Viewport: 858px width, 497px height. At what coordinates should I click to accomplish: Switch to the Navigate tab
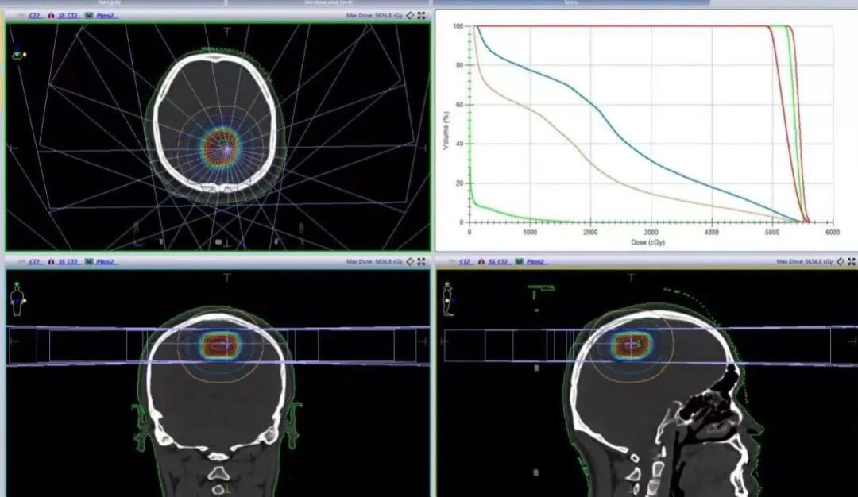click(110, 2)
